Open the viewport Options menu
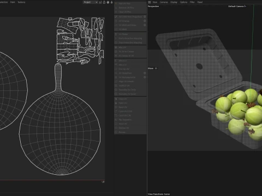Image resolution: width=262 pixels, height=196 pixels. (x=183, y=2)
